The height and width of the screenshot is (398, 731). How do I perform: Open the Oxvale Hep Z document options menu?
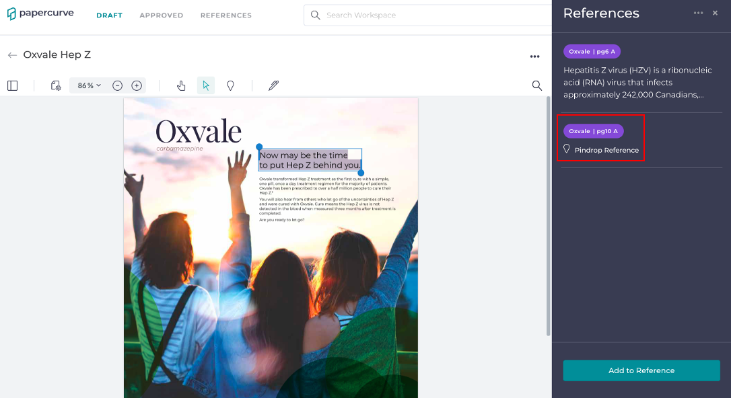click(534, 56)
